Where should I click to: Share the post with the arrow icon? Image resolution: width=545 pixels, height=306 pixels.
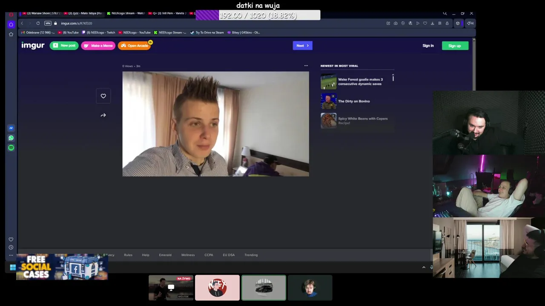(x=103, y=115)
